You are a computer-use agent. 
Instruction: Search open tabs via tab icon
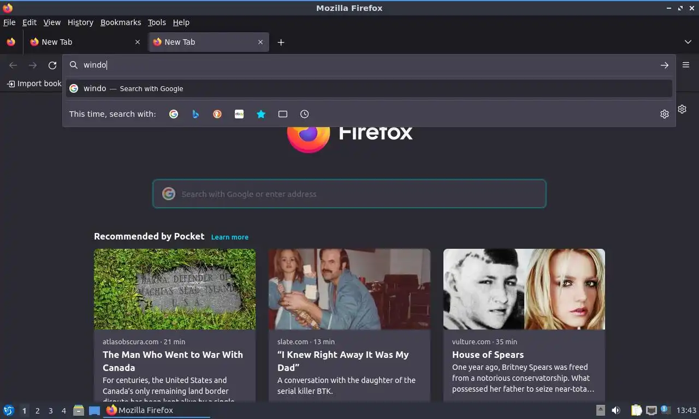pyautogui.click(x=283, y=114)
